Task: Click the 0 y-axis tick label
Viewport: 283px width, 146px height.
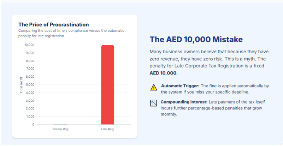Action: (x=33, y=124)
